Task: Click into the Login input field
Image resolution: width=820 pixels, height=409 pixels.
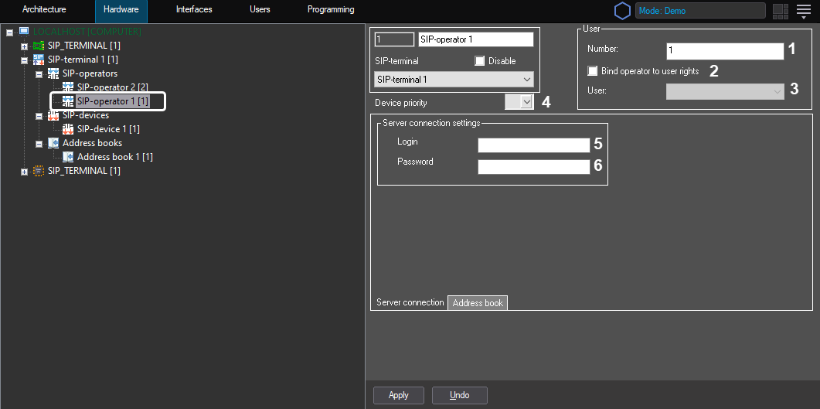Action: click(533, 145)
